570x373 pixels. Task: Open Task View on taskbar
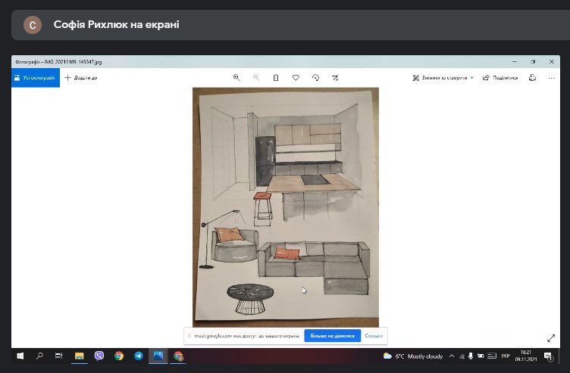[x=59, y=356]
